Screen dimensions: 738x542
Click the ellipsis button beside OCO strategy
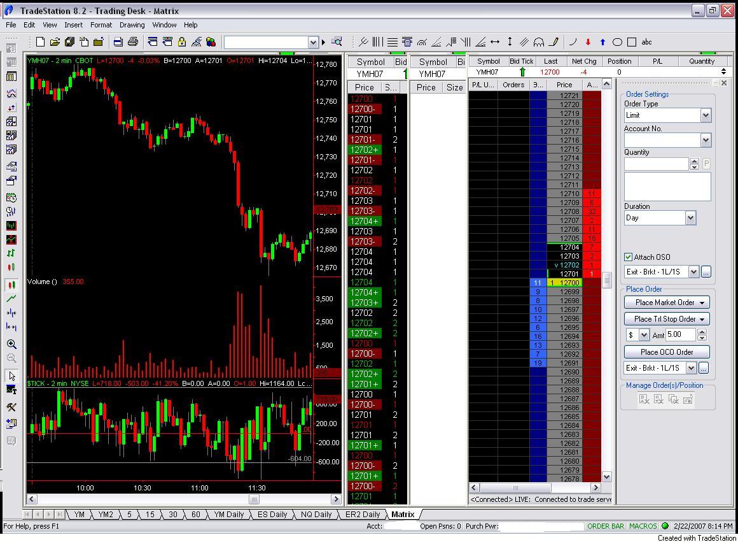coord(704,367)
